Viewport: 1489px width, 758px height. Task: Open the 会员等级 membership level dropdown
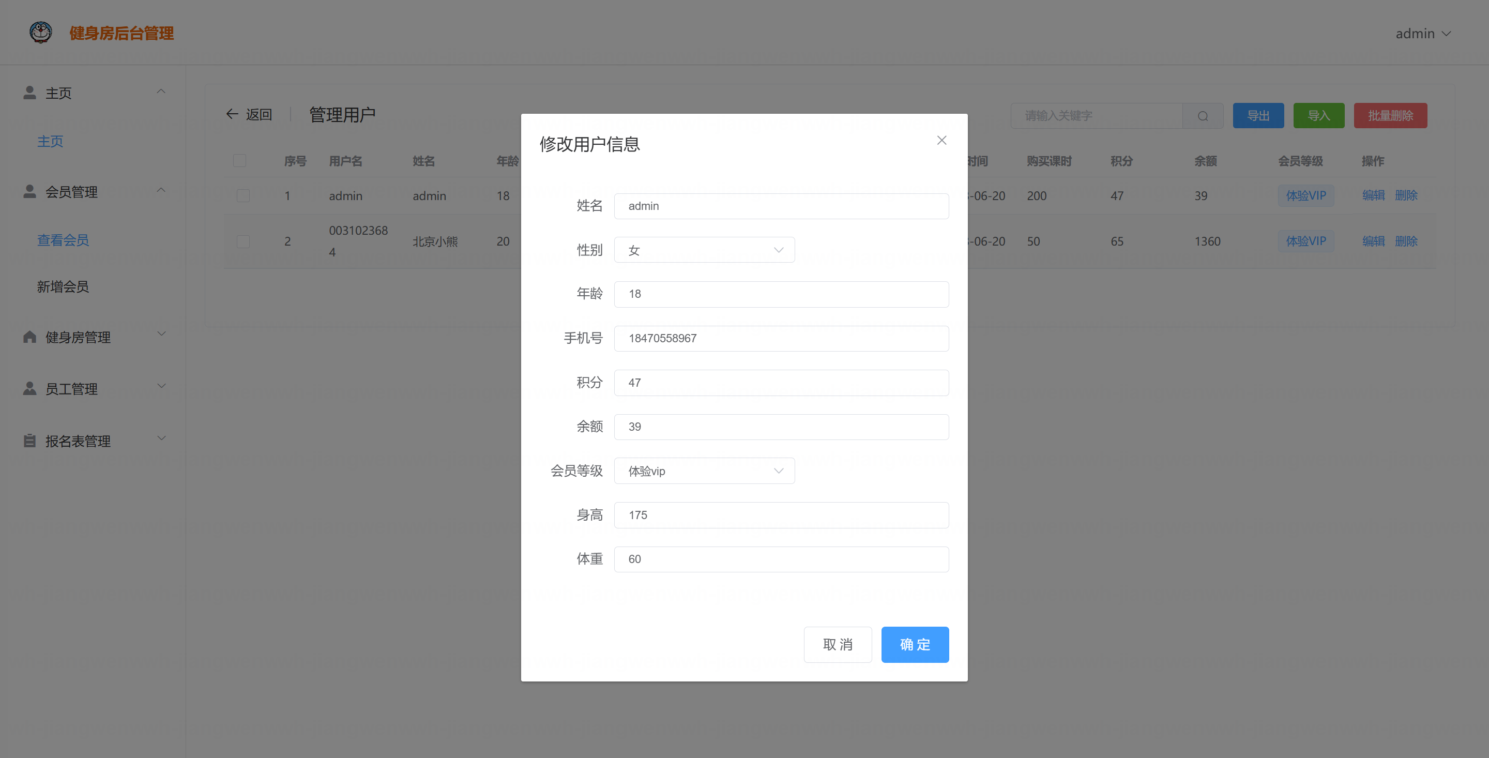(x=704, y=471)
